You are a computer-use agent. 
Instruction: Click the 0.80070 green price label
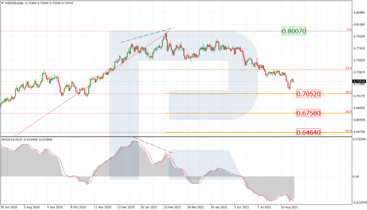[294, 31]
